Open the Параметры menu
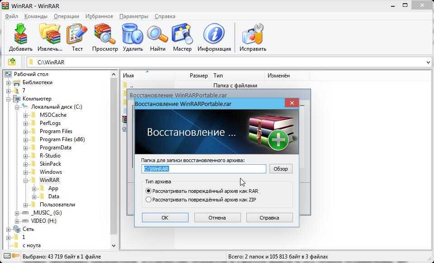Viewport: 434px width, 263px height. (134, 16)
